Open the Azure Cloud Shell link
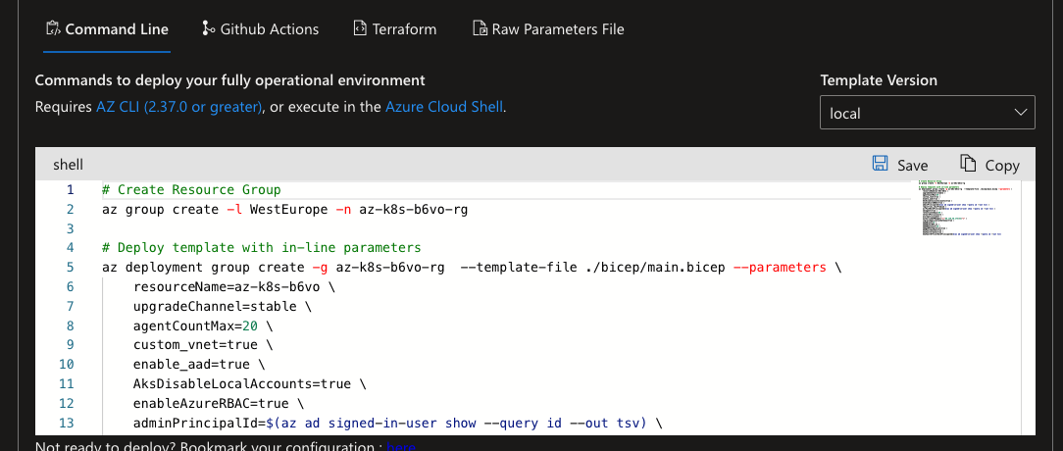The height and width of the screenshot is (451, 1063). tap(444, 107)
